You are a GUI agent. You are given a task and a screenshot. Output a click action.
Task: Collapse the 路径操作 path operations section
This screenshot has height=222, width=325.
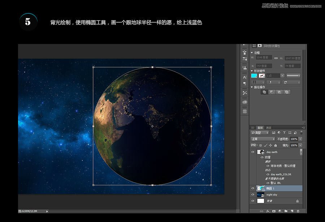[x=252, y=87]
